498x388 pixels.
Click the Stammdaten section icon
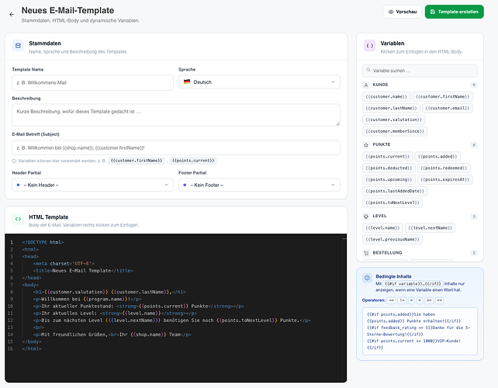coord(18,46)
